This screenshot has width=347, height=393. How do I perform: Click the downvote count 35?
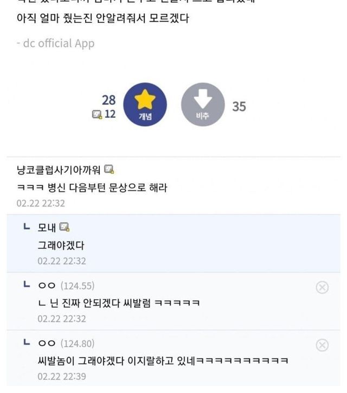pos(239,106)
